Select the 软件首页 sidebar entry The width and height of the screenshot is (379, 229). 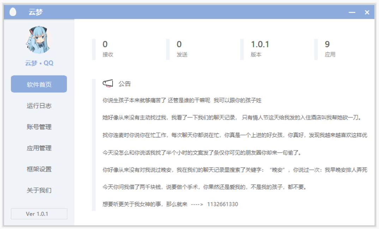pyautogui.click(x=39, y=84)
